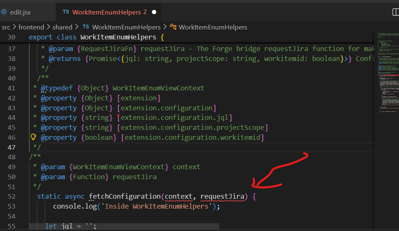Viewport: 399px width, 231px height.
Task: Click the '@typedef' tag on line 41
Action: pos(56,88)
